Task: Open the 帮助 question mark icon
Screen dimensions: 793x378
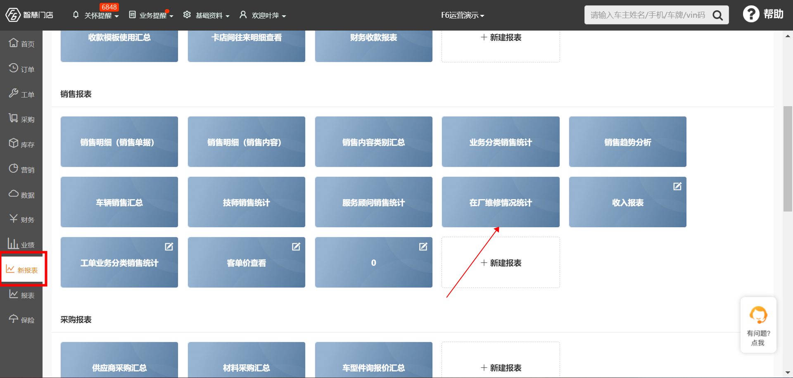Action: [751, 14]
